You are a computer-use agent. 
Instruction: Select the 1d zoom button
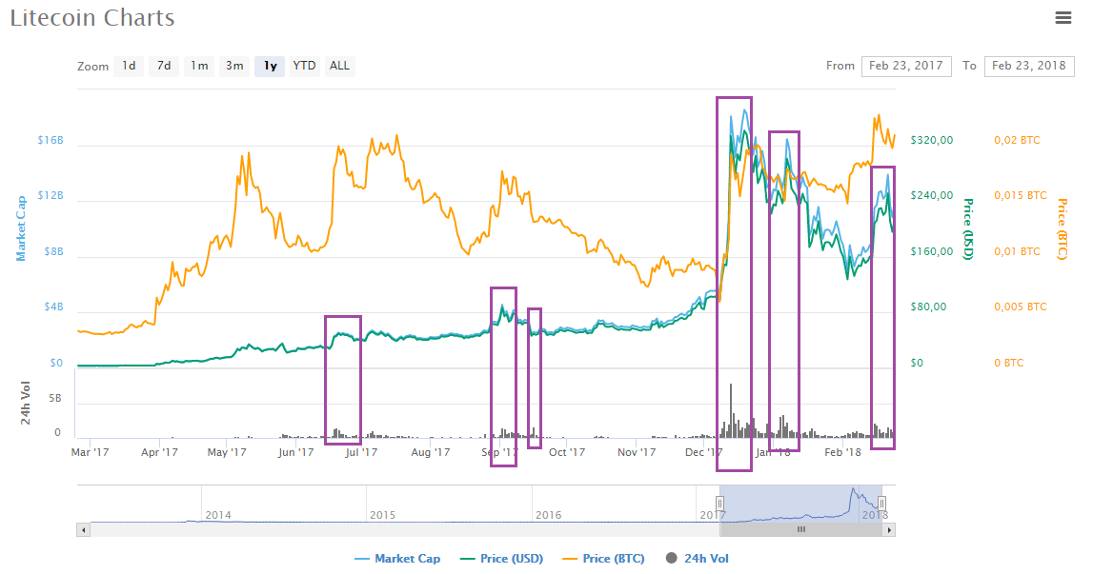click(129, 67)
